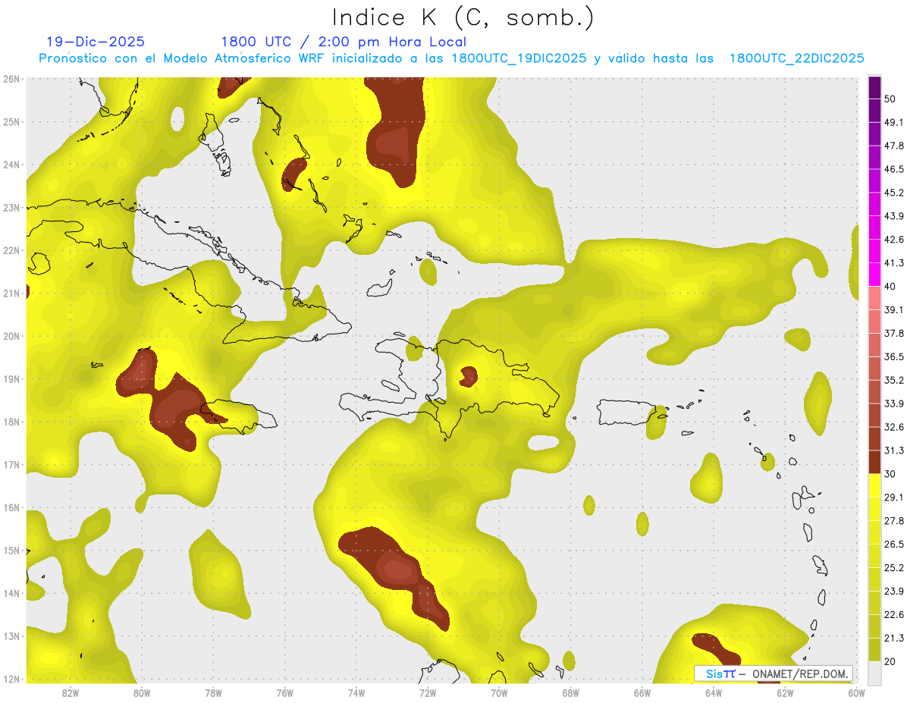
Task: Select the colorbar value 21.3
Action: pyautogui.click(x=894, y=639)
